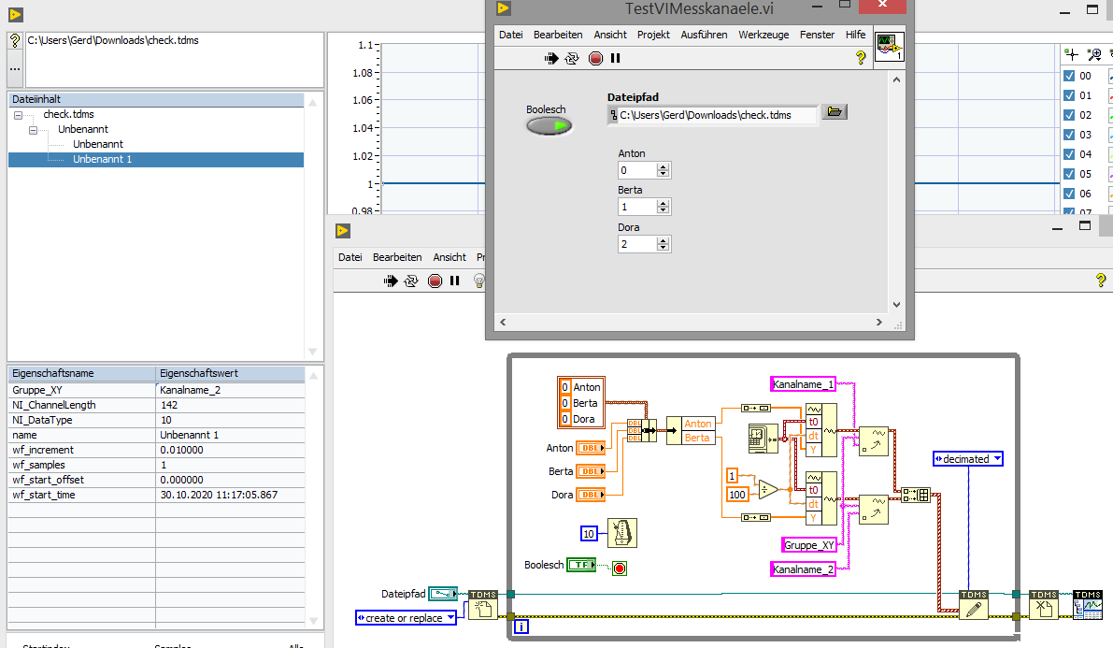
Task: Toggle the plot 03 checkbox in legend
Action: [1069, 135]
